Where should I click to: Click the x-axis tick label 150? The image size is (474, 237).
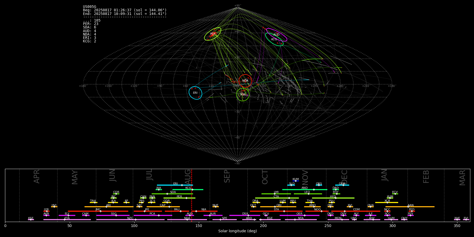tap(199, 226)
